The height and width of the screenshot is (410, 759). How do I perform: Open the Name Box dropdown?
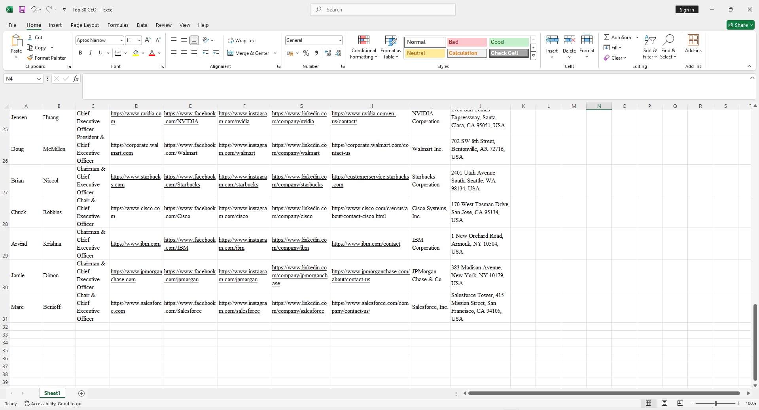39,79
